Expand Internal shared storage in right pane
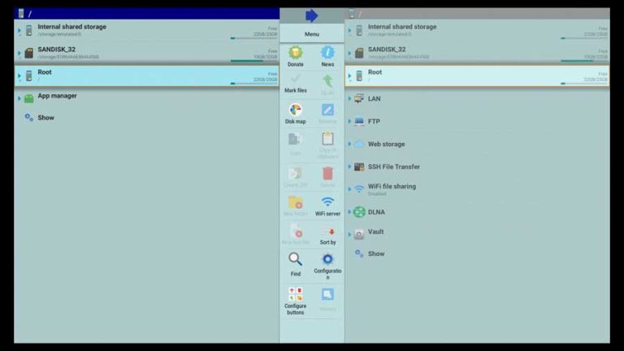Screen dimensions: 624x351 coord(349,30)
